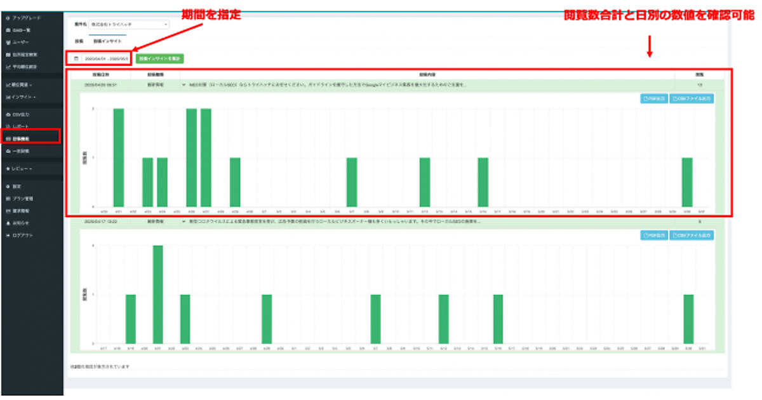Image resolution: width=762 pixels, height=400 pixels.
Task: Open 設定 in the sidebar
Action: tap(17, 187)
